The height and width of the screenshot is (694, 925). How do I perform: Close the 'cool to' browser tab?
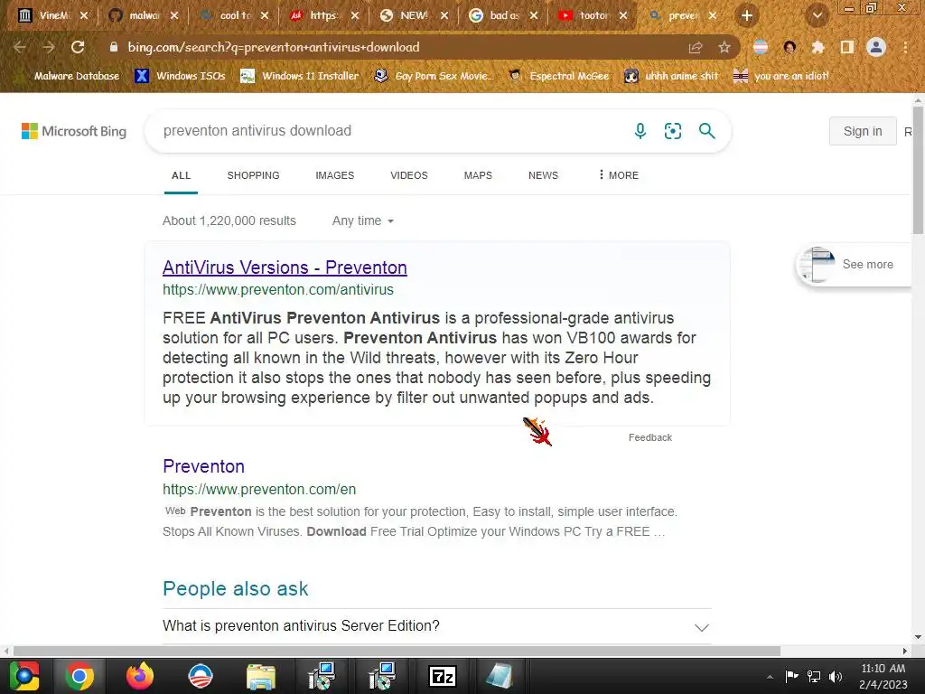point(265,16)
